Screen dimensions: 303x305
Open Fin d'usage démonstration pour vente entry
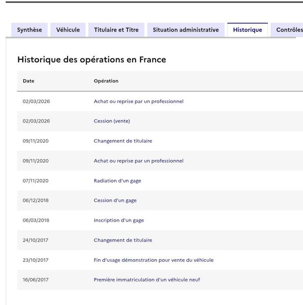(154, 260)
